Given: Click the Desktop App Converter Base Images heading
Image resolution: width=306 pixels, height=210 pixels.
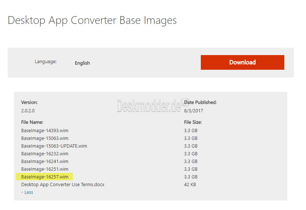Looking at the screenshot, I should 92,20.
